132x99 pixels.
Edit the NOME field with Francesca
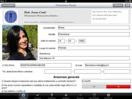[x=94, y=34]
